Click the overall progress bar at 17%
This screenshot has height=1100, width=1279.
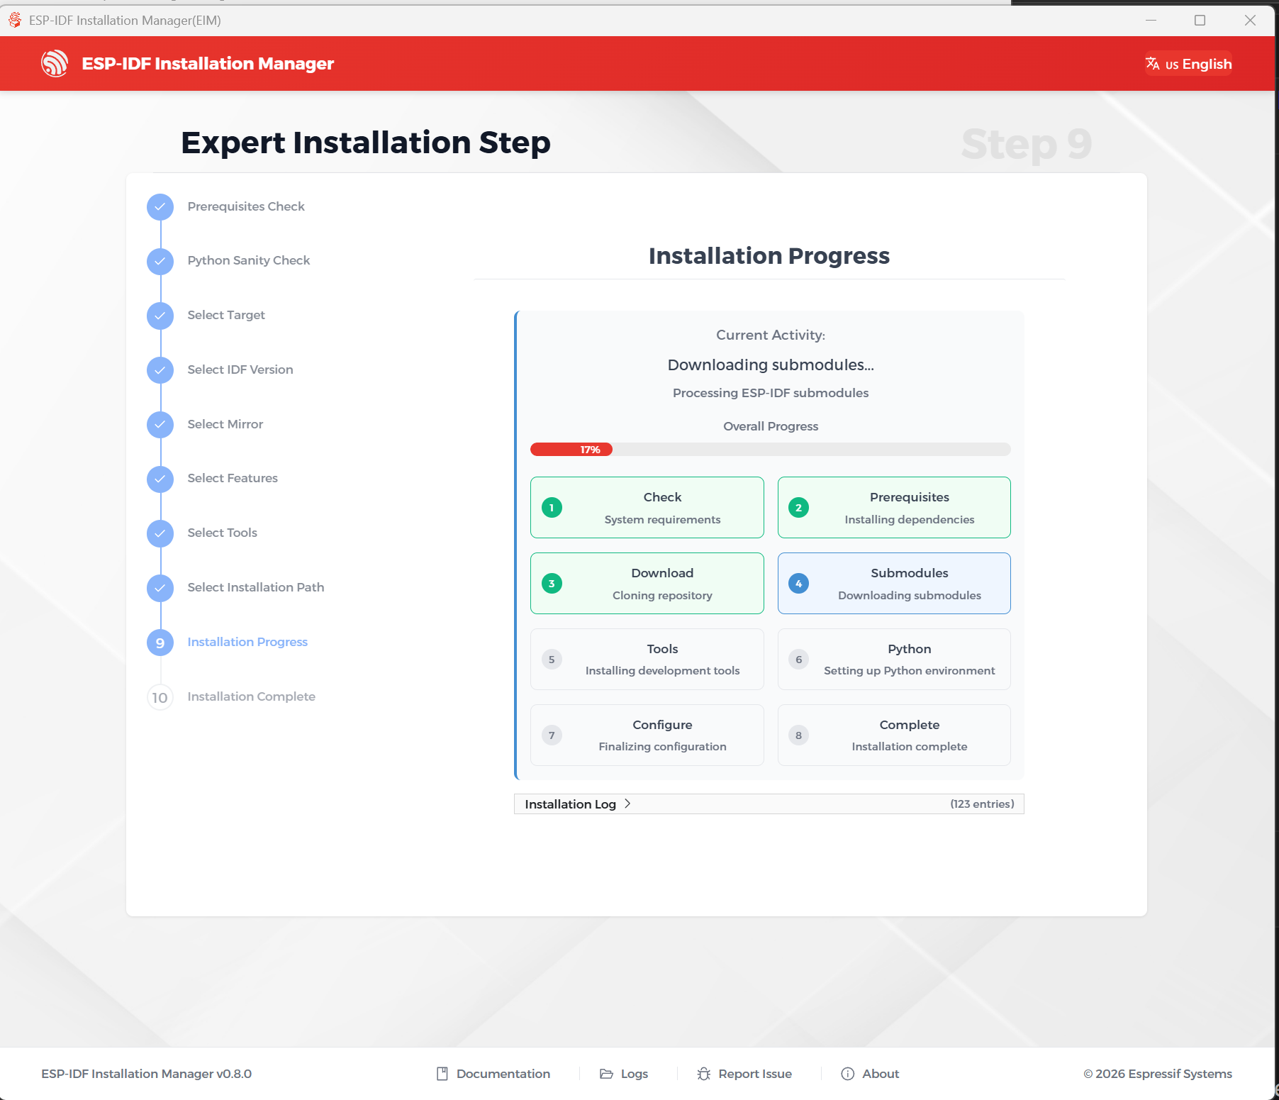click(771, 450)
